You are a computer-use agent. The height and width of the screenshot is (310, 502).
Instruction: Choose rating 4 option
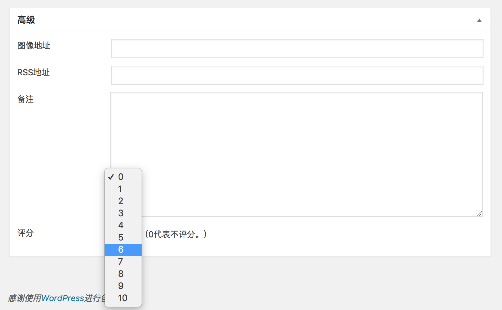[x=123, y=225]
